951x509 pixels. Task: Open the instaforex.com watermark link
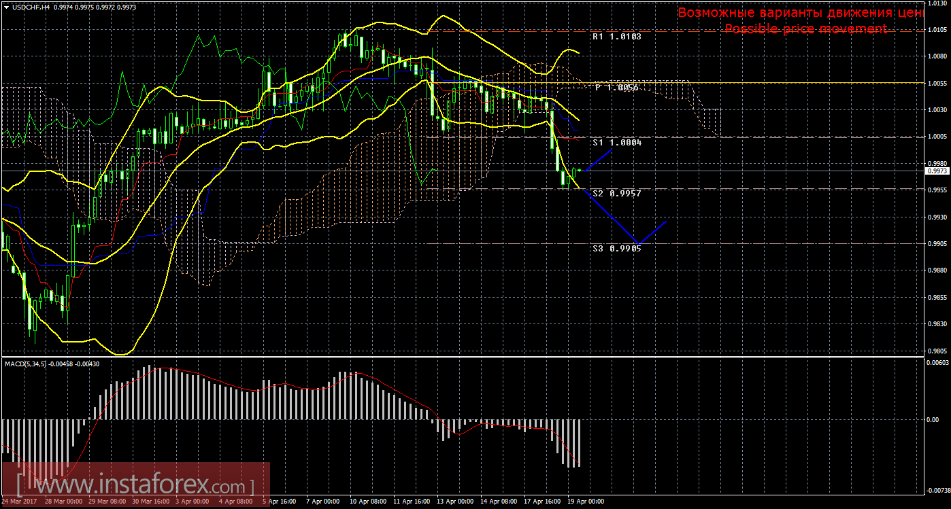[135, 486]
